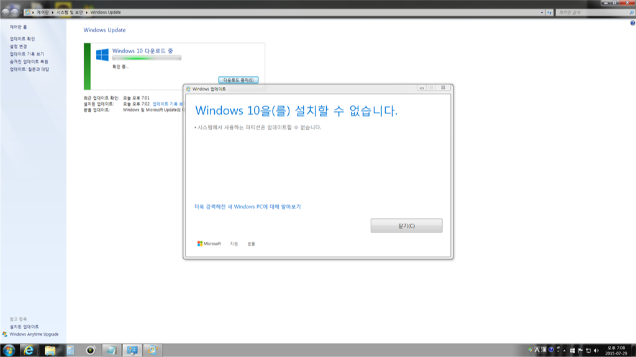Open 업데이트 확인 in the sidebar
The image size is (636, 357).
pyautogui.click(x=22, y=39)
